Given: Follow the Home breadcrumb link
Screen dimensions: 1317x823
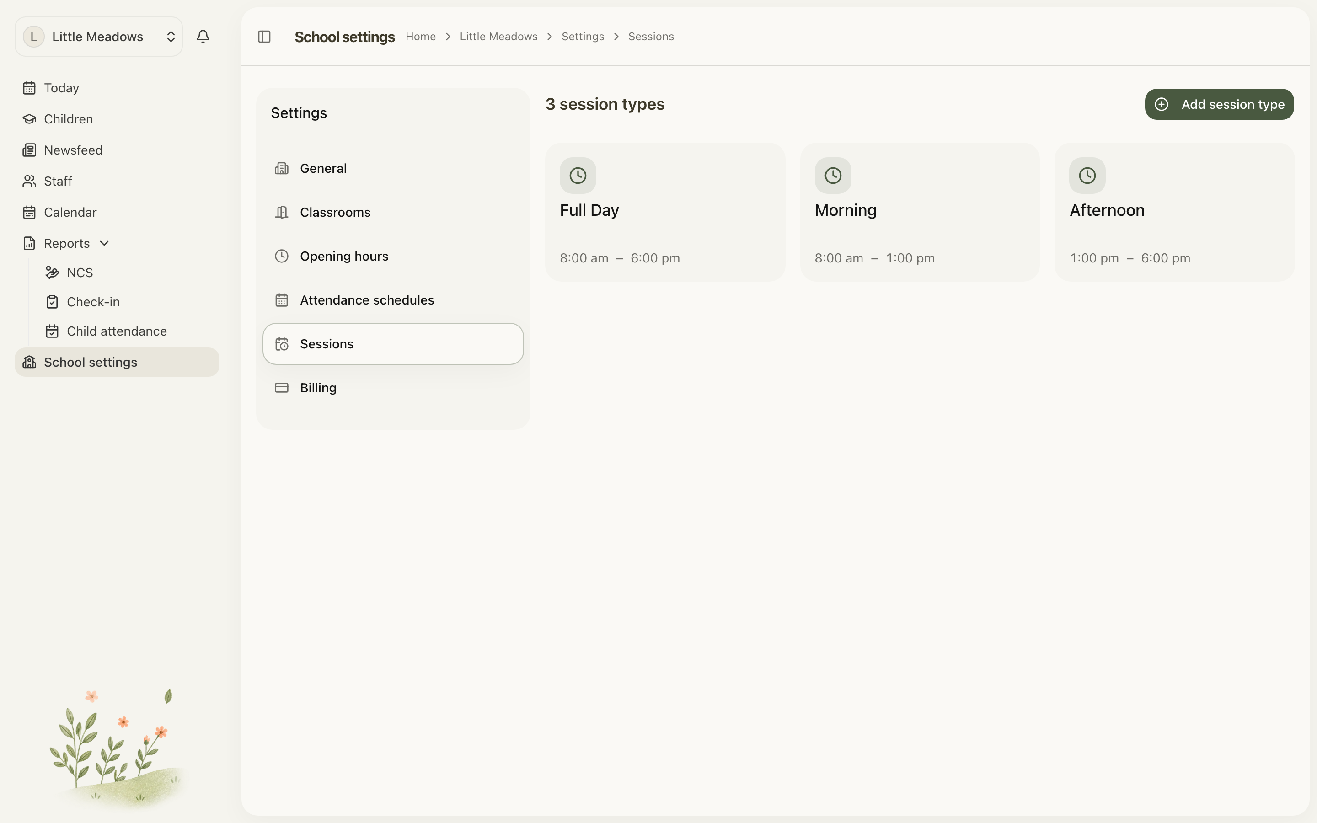Looking at the screenshot, I should point(421,37).
